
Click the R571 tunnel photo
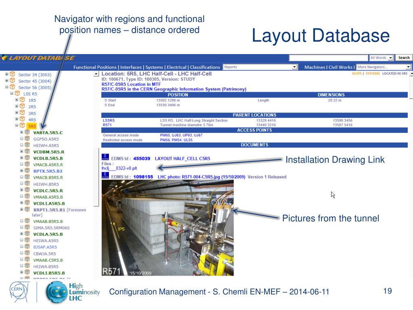[167, 228]
